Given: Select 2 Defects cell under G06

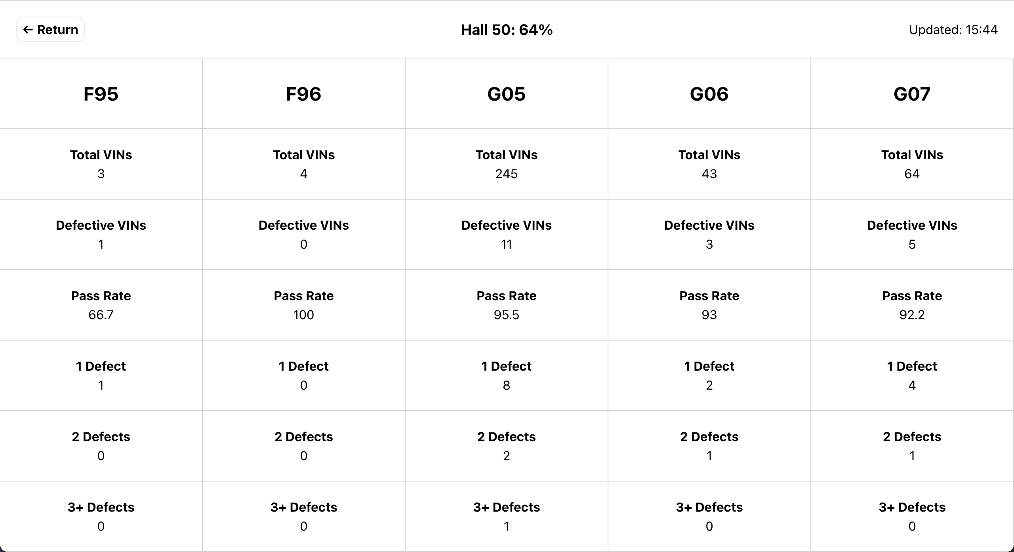Looking at the screenshot, I should [709, 446].
